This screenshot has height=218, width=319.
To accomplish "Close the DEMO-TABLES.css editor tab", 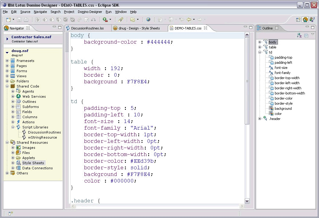I will pos(206,28).
